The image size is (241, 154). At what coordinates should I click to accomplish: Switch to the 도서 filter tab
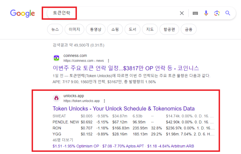click(x=133, y=29)
